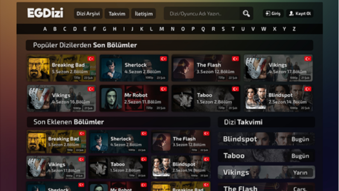Image resolution: width=339 pixels, height=191 pixels.
Task: Click Turkish flag on popular Taboo card
Action: 235,89
